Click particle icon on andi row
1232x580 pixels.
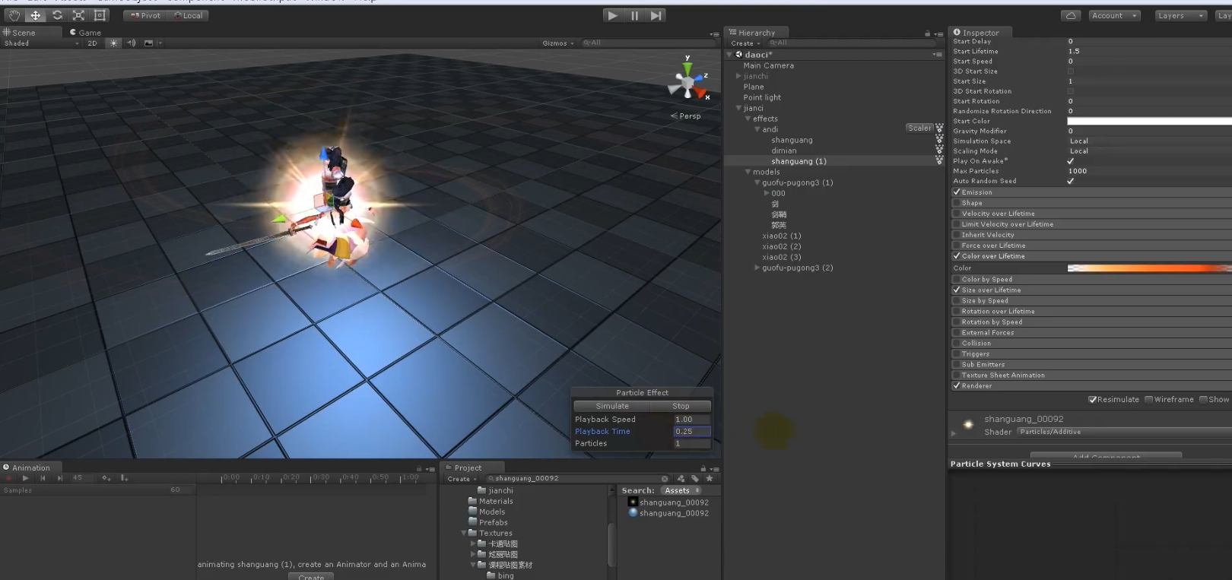(x=939, y=128)
